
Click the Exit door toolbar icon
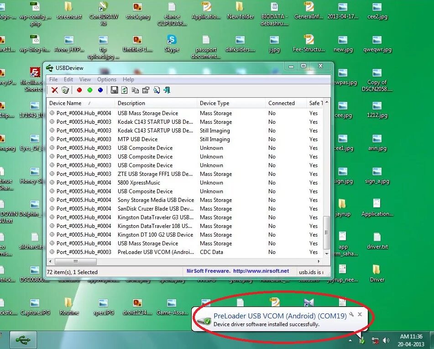167,90
